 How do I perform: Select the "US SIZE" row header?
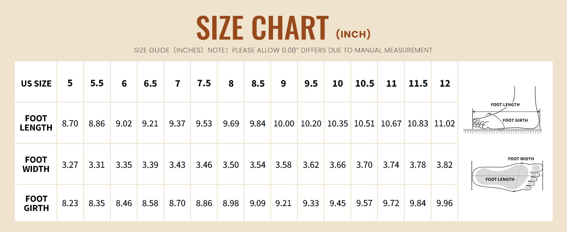36,84
